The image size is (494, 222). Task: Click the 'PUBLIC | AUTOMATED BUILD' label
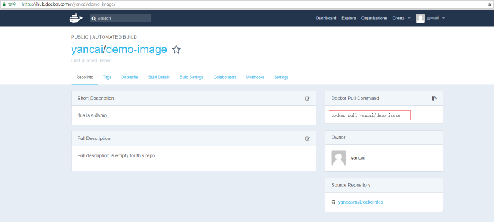coord(104,37)
